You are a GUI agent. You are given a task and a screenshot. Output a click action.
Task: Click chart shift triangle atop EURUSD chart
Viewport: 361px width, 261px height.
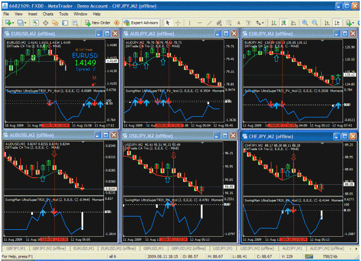(85, 40)
